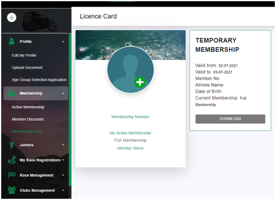Go to Active Membership page
This screenshot has height=202, width=276.
pos(28,107)
